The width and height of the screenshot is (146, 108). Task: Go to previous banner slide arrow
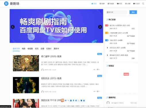(x=13, y=27)
